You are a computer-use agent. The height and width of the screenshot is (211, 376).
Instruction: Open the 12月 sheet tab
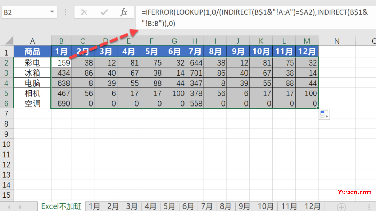(312, 206)
